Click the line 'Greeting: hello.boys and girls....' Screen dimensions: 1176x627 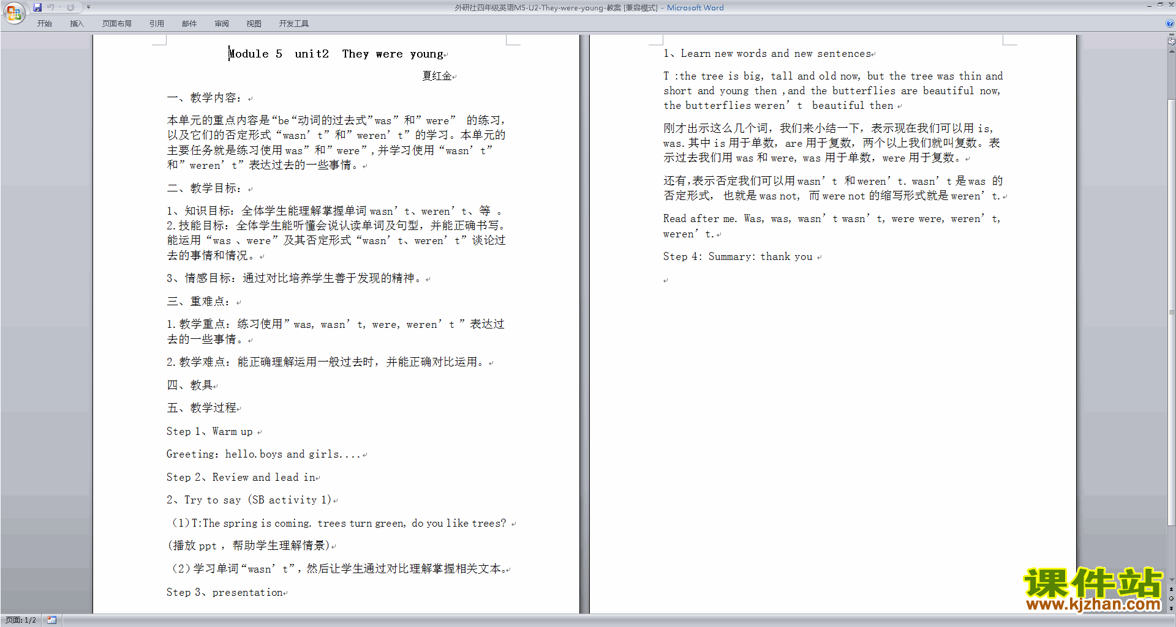click(263, 454)
